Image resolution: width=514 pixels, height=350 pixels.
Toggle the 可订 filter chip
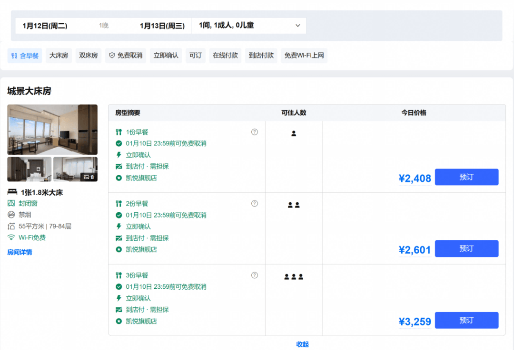(x=196, y=56)
